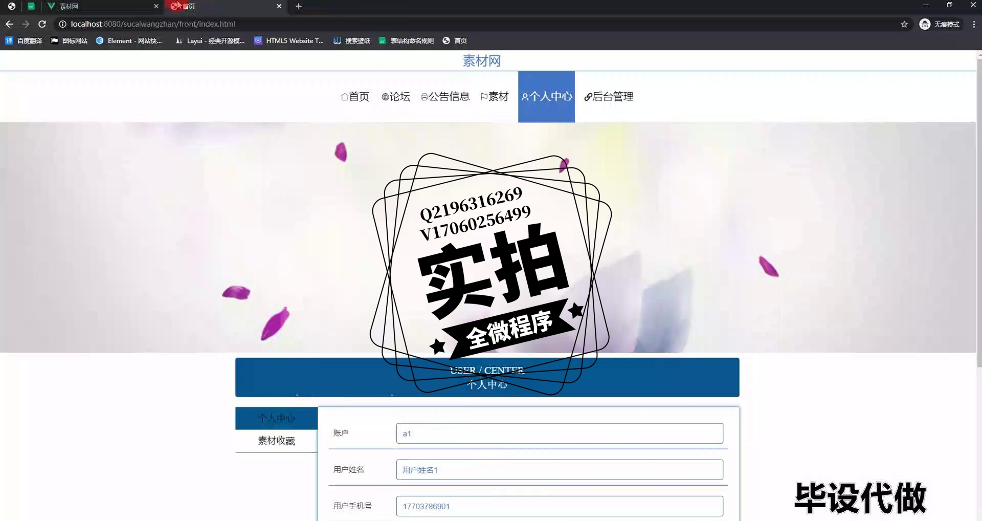Viewport: 982px width, 521px height.
Task: Open 素材收藏 in the left sidebar
Action: [276, 441]
